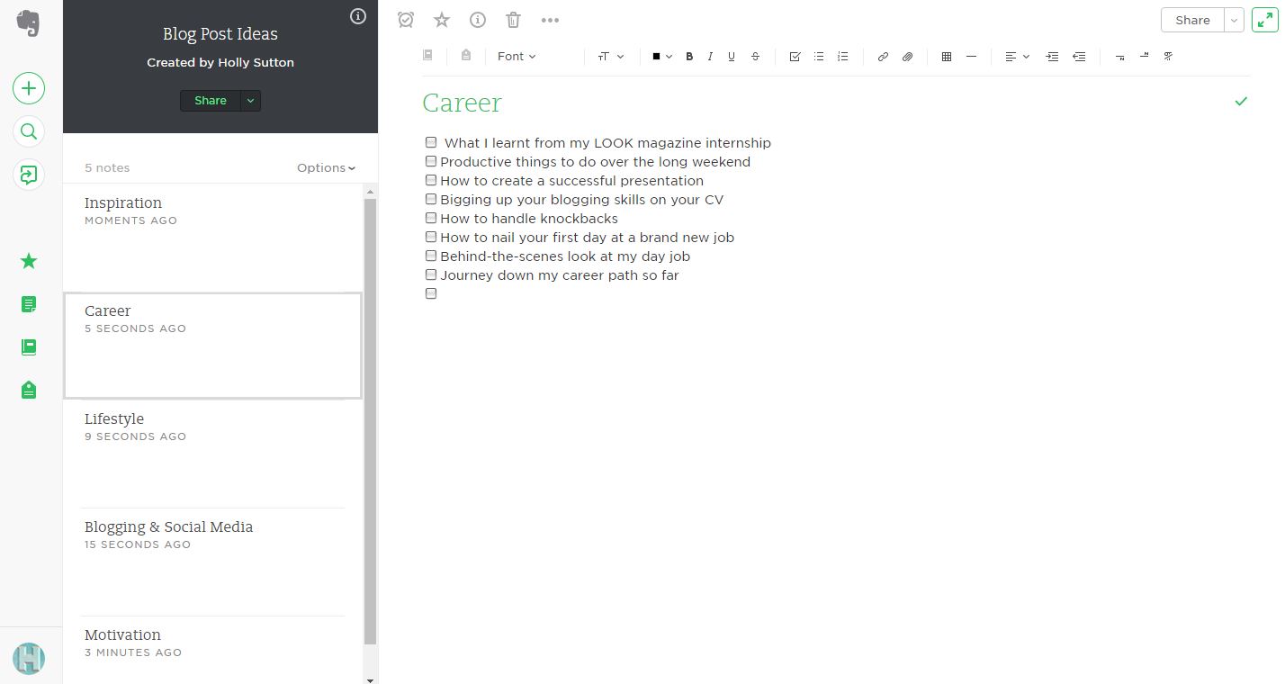Decrease indent
The height and width of the screenshot is (684, 1285).
tap(1079, 57)
